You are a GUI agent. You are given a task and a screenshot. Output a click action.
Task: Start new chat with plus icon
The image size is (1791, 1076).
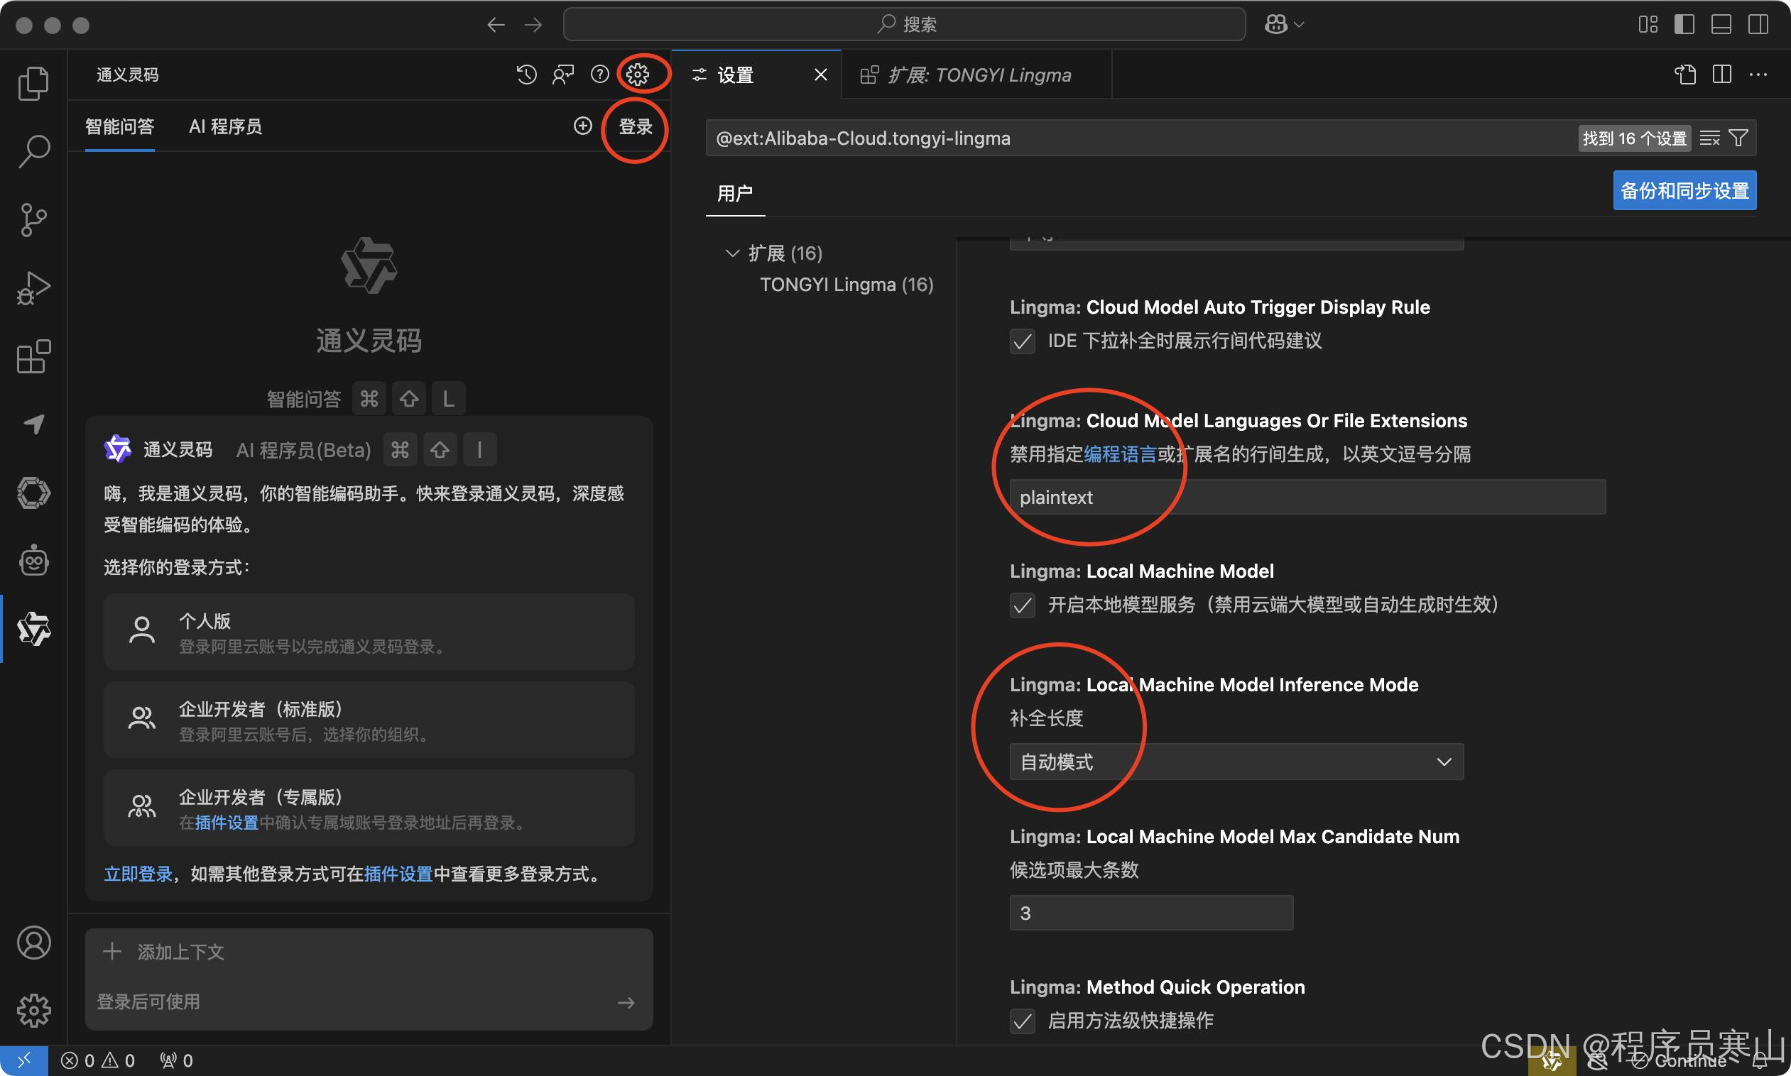582,126
